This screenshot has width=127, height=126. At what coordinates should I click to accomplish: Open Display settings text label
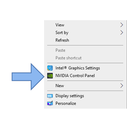(70, 96)
